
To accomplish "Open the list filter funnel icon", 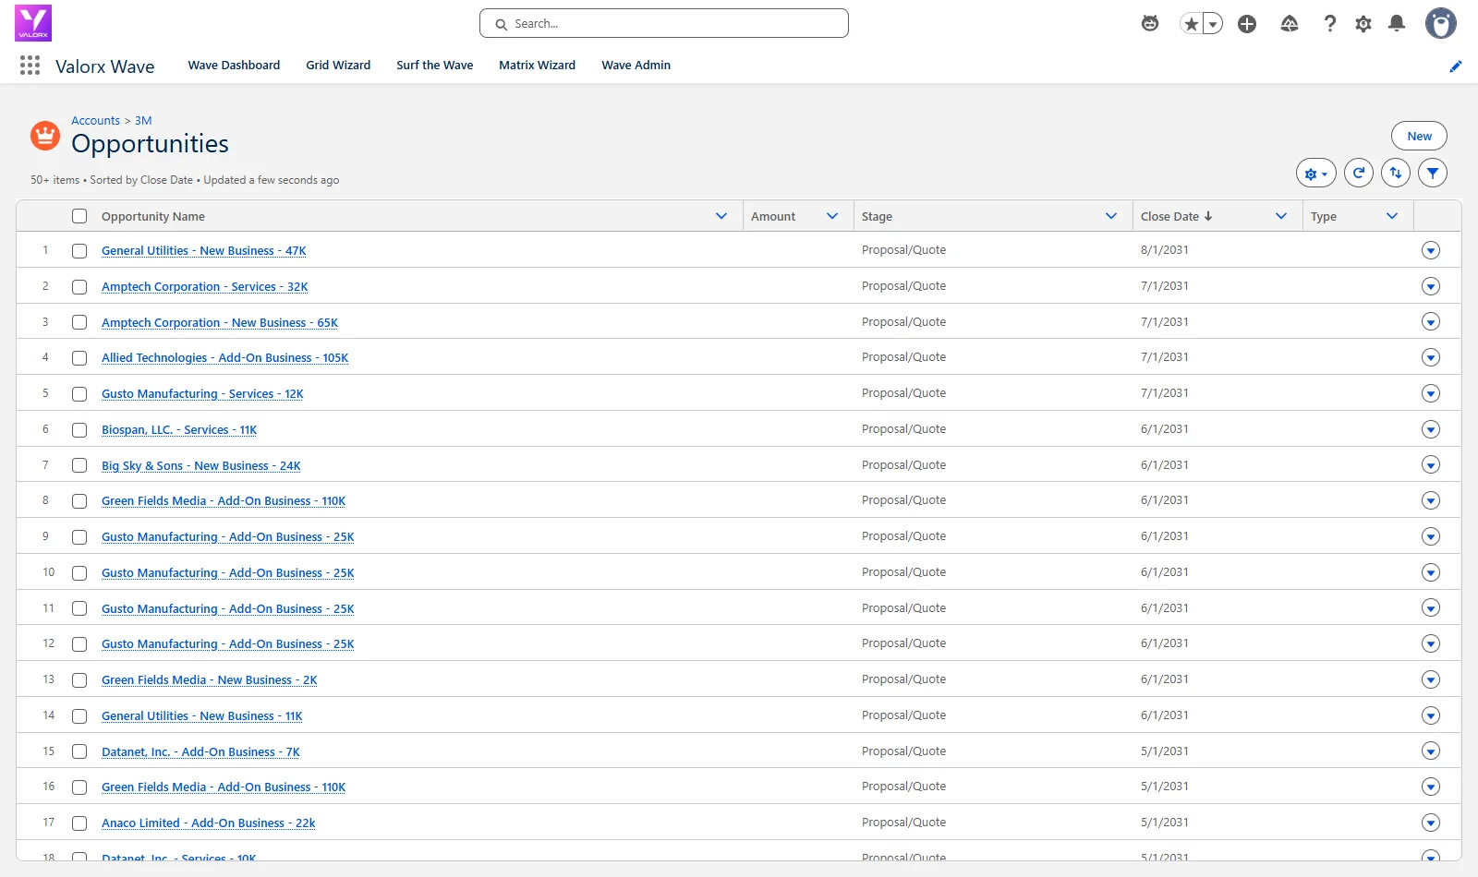I will [1433, 173].
